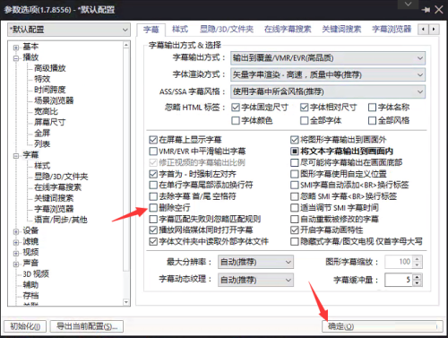
Task: Select 全屏 in the tree
Action: pos(42,134)
